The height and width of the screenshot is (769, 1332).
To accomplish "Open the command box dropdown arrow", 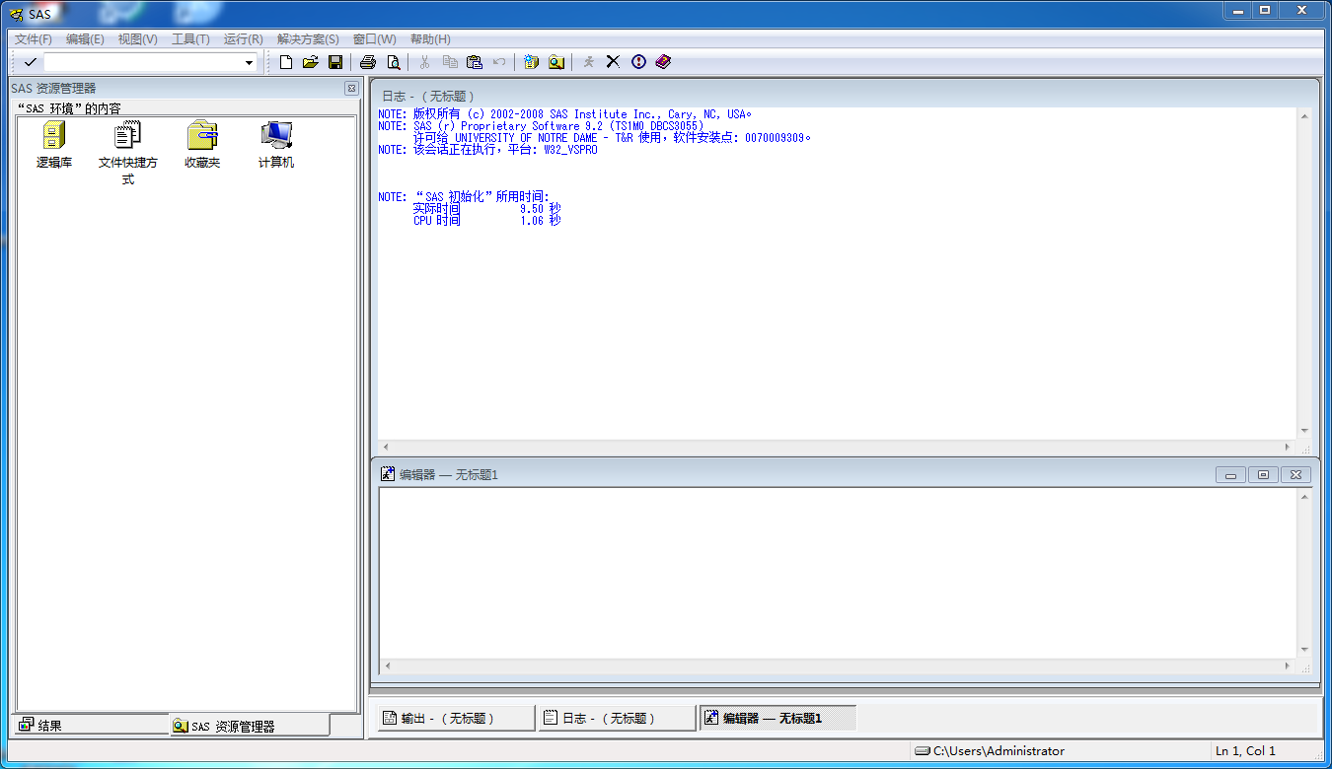I will point(249,63).
